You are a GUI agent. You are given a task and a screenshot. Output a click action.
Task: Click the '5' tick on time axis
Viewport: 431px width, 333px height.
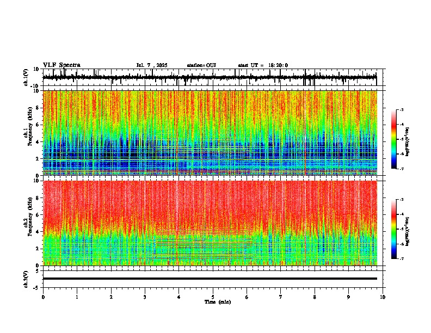(213, 297)
